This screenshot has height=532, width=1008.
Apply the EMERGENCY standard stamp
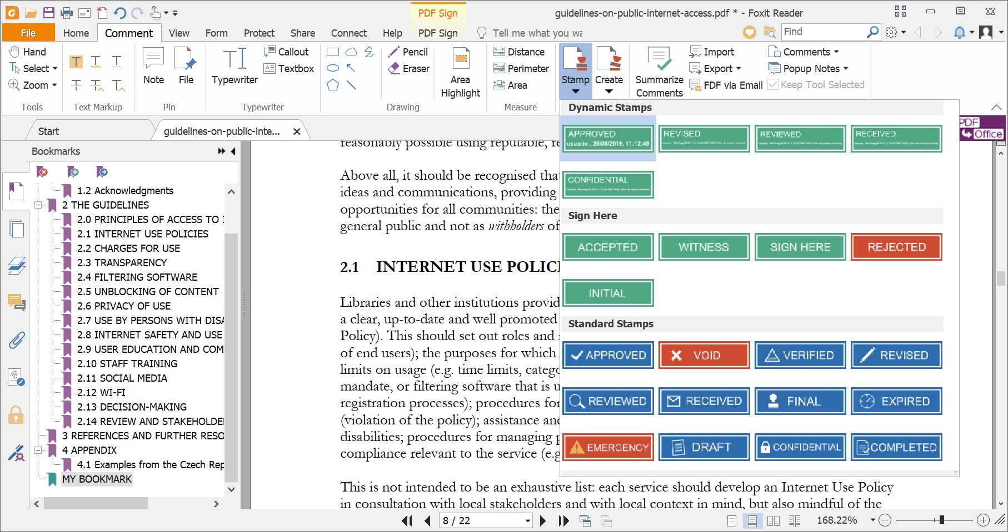(608, 447)
